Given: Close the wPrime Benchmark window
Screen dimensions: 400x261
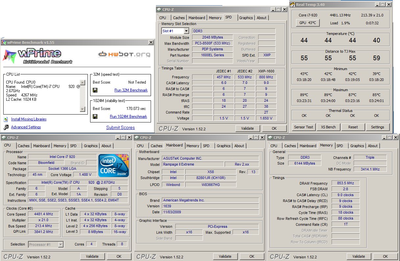Looking at the screenshot, I should coord(151,42).
